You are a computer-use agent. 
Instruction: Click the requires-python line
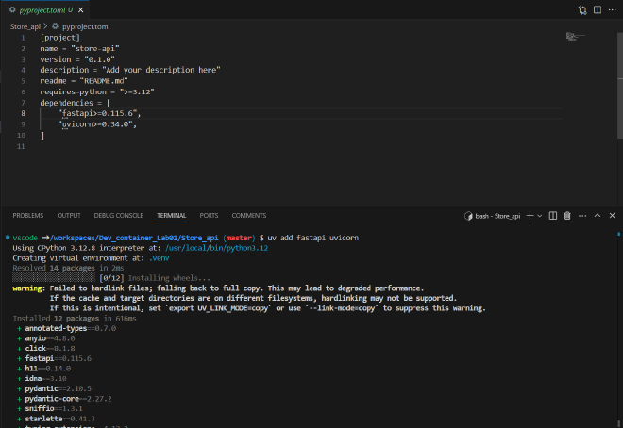point(97,92)
